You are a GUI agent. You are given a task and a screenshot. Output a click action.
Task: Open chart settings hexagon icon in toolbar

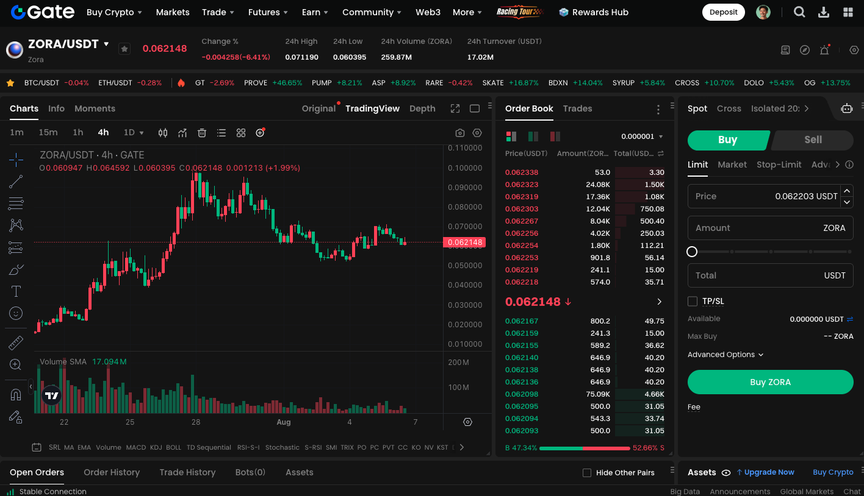[477, 133]
